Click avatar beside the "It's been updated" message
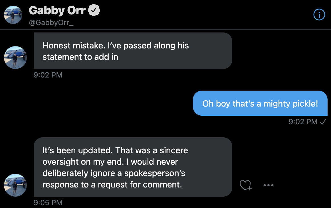This screenshot has width=331, height=208. point(15,185)
